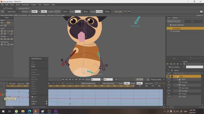204x114 pixels.
Task: Click the layer search magnifier icon
Action: pyautogui.click(x=184, y=64)
